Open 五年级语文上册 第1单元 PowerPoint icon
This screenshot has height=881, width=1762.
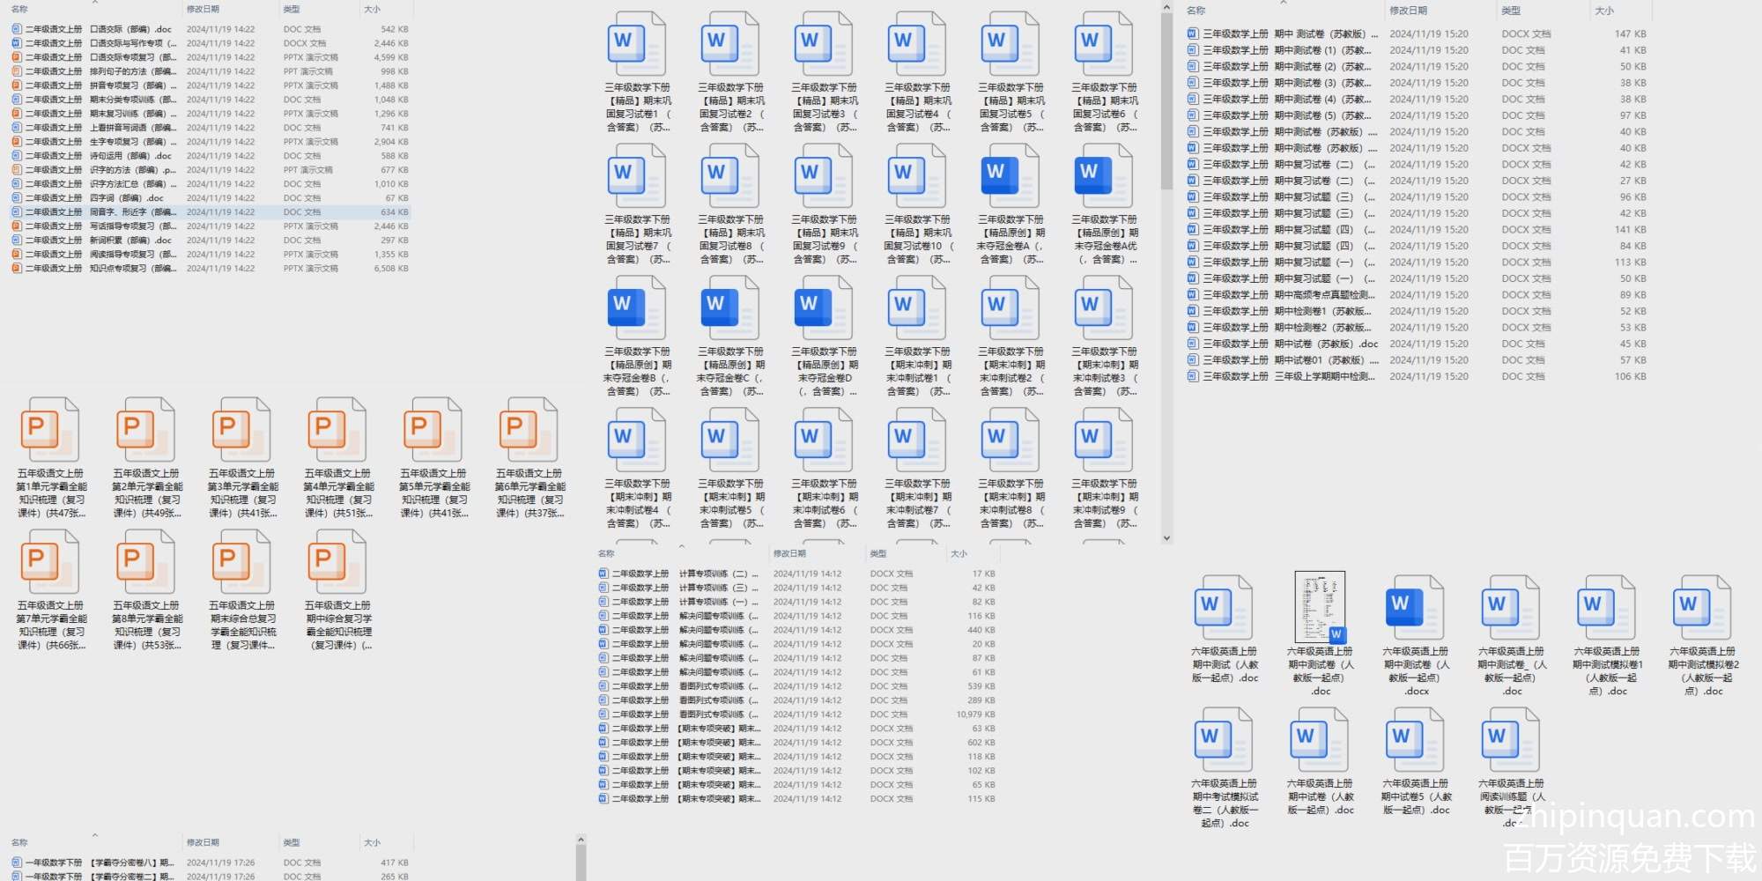(x=50, y=430)
